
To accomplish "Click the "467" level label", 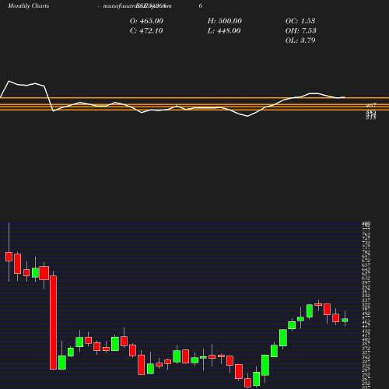I will point(371,106).
